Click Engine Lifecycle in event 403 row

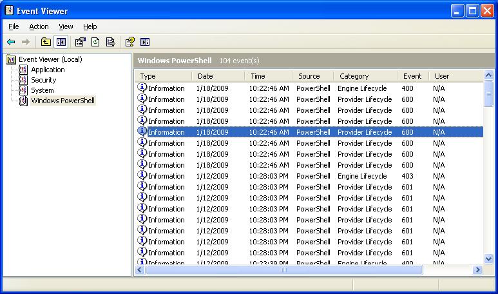(x=362, y=176)
